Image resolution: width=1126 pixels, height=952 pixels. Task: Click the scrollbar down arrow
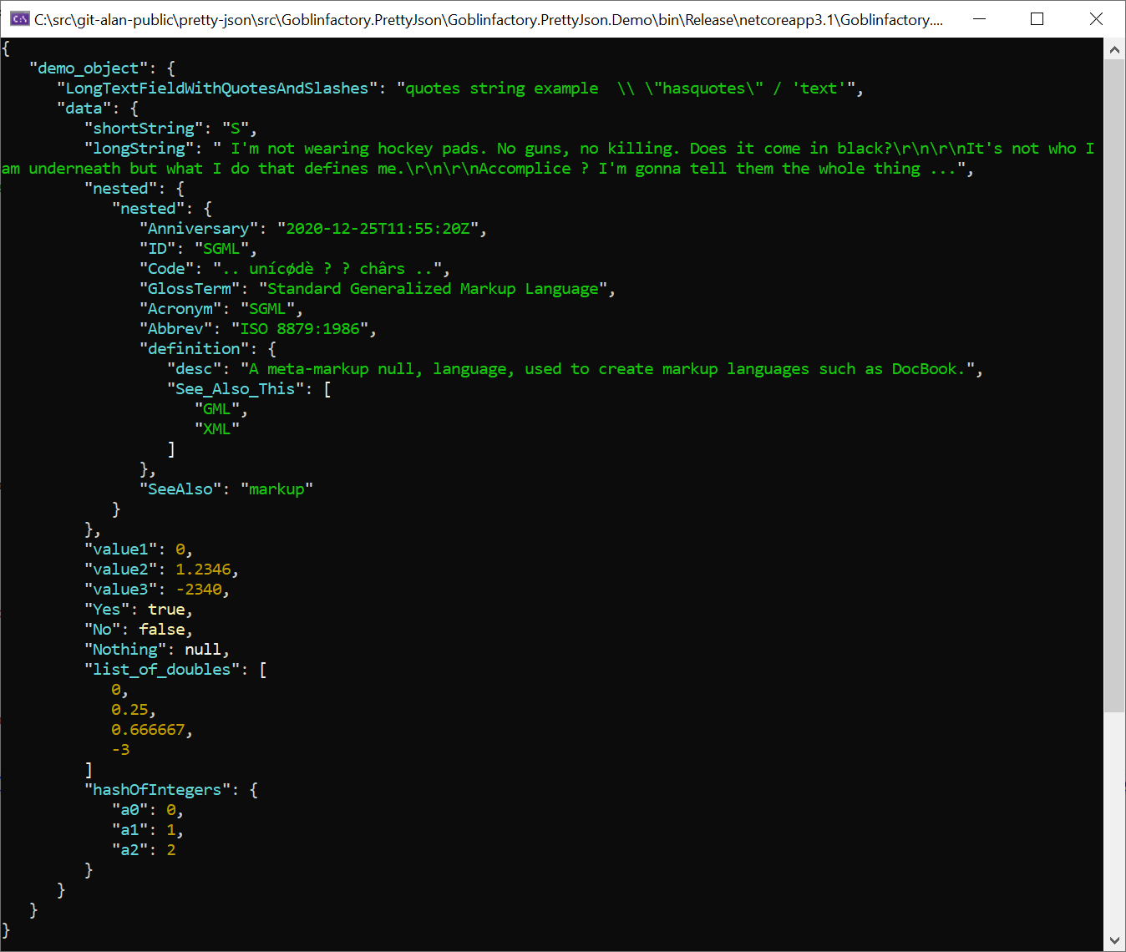tap(1114, 940)
